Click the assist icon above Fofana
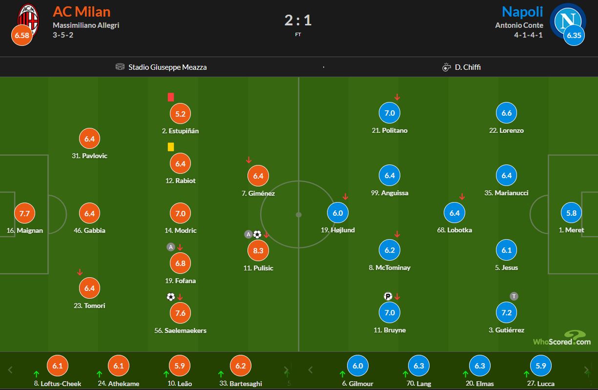 170,247
